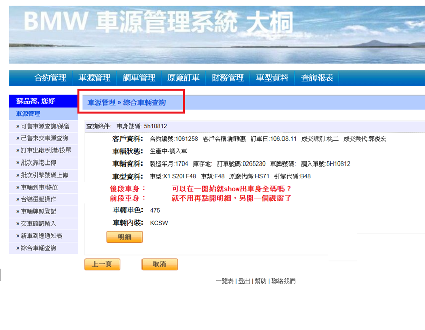Click the 客戶名稱:謝雅惠 text

[224, 139]
